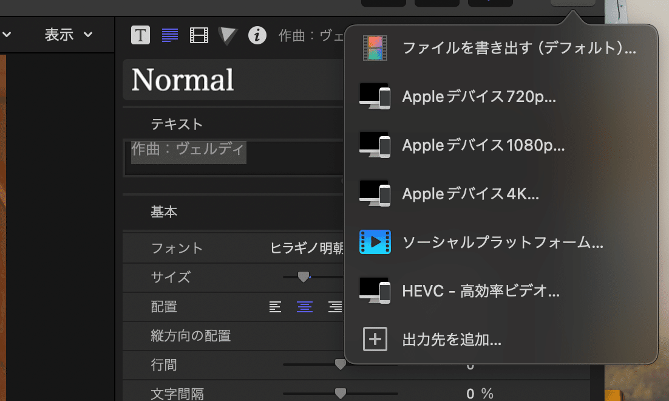Click the 行間 slider handle
Image resolution: width=669 pixels, height=401 pixels.
(341, 365)
